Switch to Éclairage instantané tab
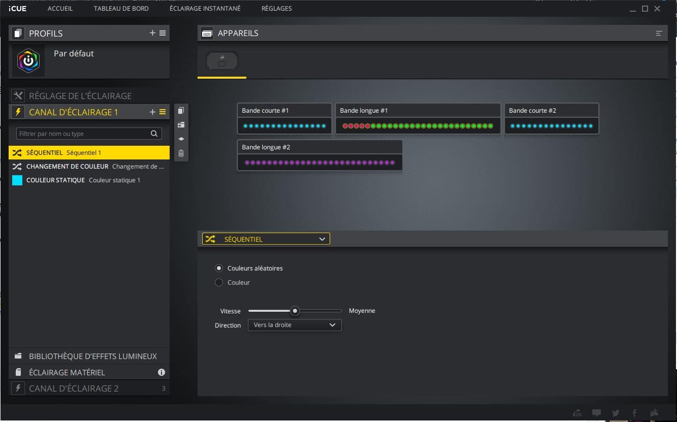 tap(205, 9)
